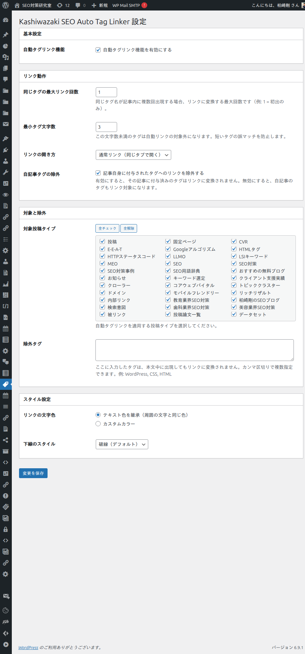The image size is (305, 654).
Task: Open the padlock icon in sidebar
Action: click(x=6, y=529)
